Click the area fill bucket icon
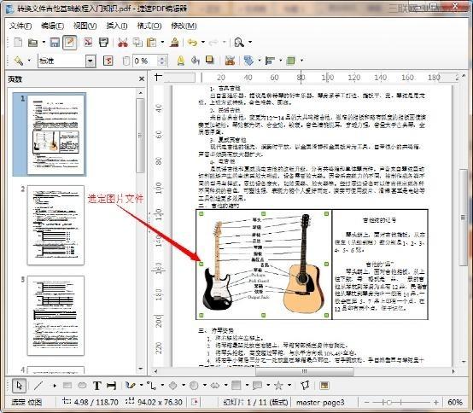This screenshot has height=413, width=473. click(x=196, y=61)
